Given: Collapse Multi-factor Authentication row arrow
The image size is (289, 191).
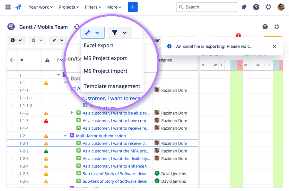Looking at the screenshot, I should pos(65,135).
